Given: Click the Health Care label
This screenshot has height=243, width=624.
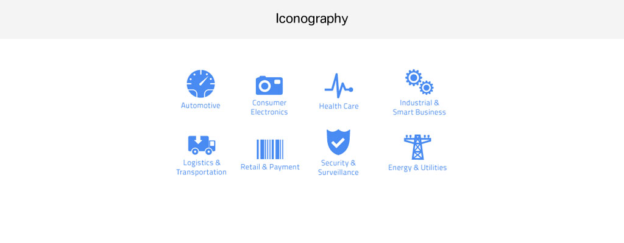Looking at the screenshot, I should 339,106.
